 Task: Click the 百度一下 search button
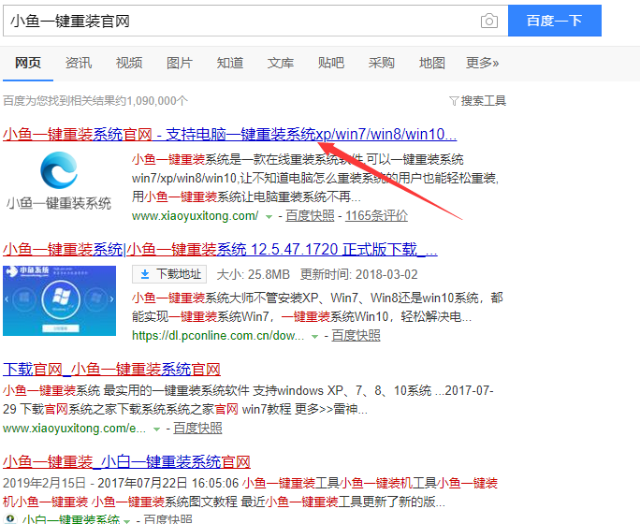point(554,21)
